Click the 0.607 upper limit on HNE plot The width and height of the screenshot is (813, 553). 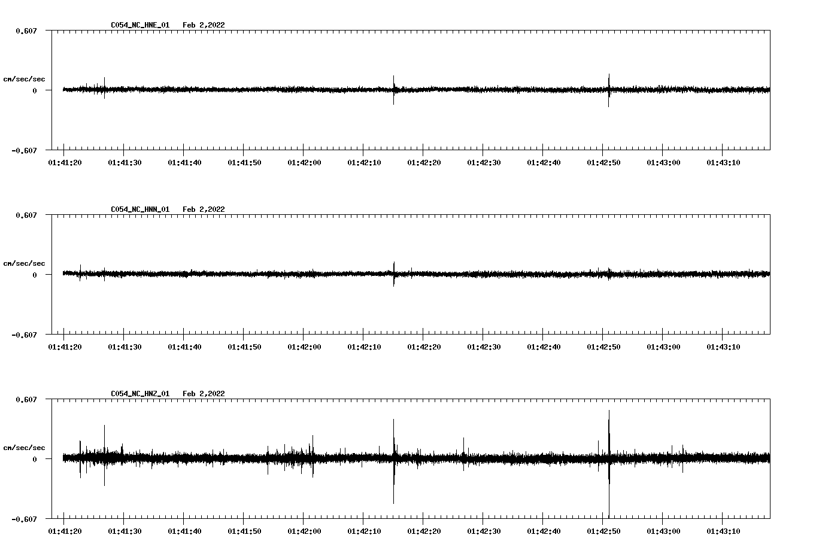coord(26,31)
